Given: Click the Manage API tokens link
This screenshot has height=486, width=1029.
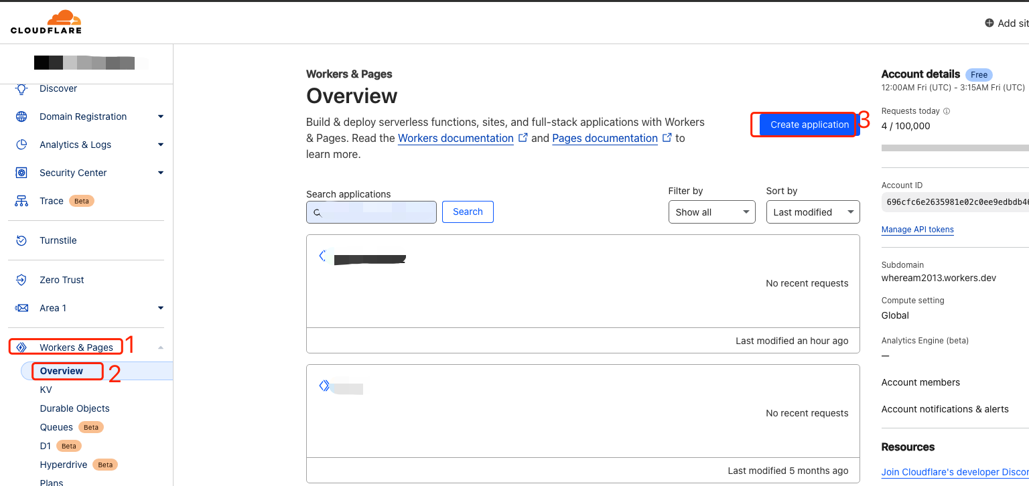Looking at the screenshot, I should tap(917, 230).
